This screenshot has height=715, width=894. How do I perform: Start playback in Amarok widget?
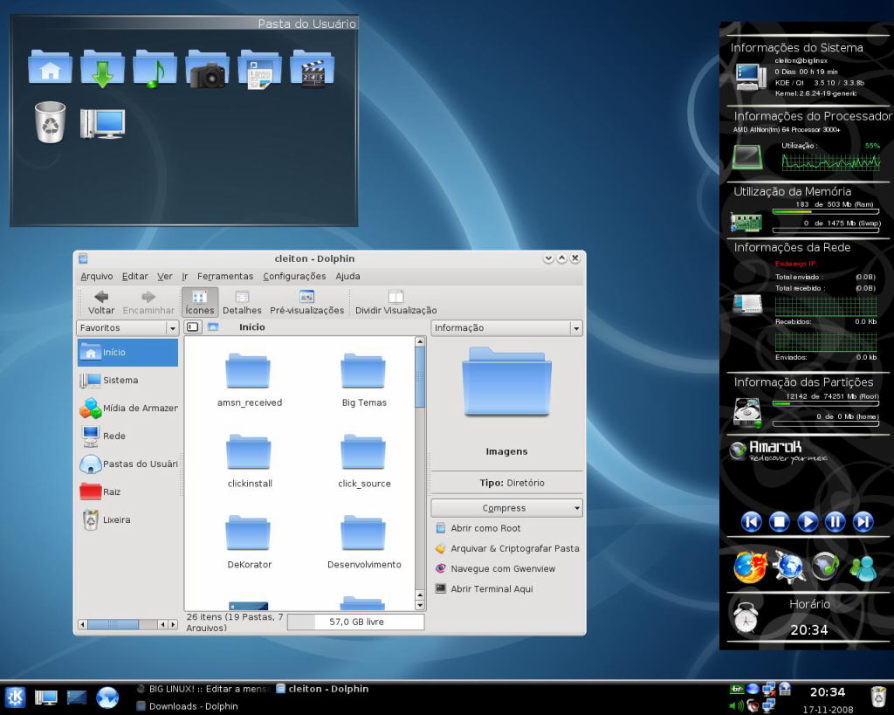click(x=807, y=522)
